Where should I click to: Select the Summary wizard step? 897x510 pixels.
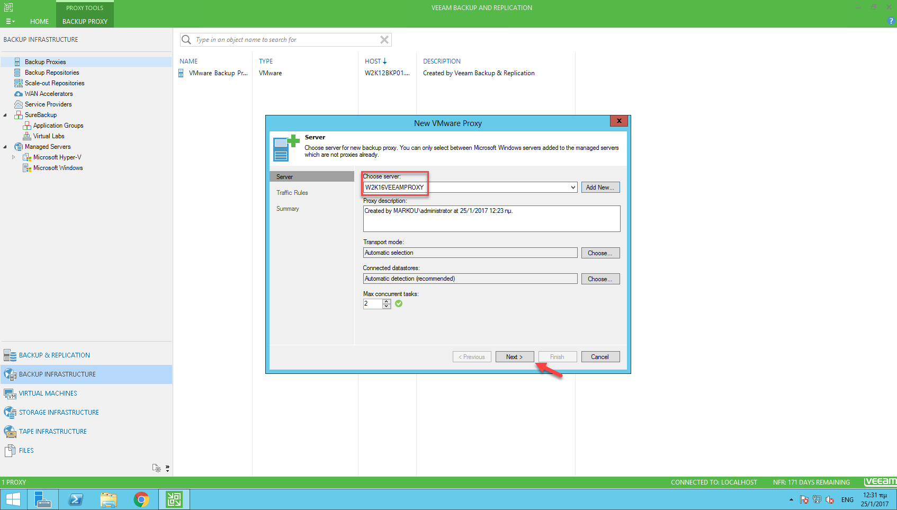[288, 209]
